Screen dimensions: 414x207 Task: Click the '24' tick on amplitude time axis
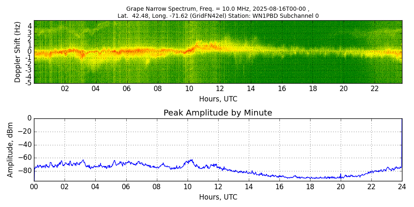402,187
